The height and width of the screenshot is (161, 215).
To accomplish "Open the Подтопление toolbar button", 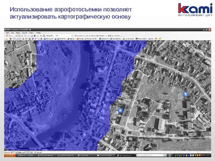I will click(x=116, y=39).
